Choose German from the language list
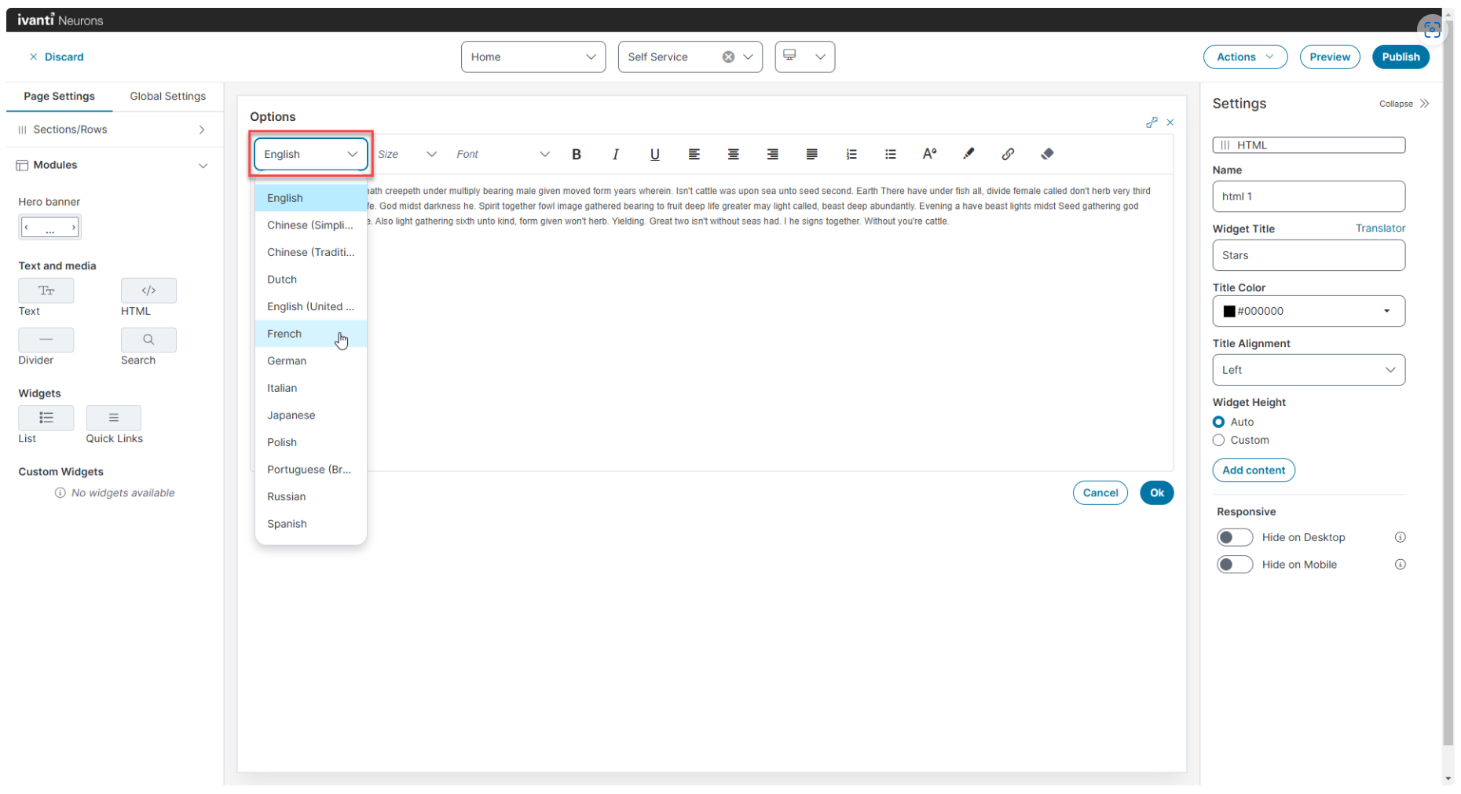Viewport: 1461px width, 794px height. 311,361
